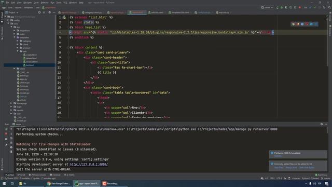Open the Run tool window tab at bottom
The width and height of the screenshot is (332, 187).
tap(10, 175)
